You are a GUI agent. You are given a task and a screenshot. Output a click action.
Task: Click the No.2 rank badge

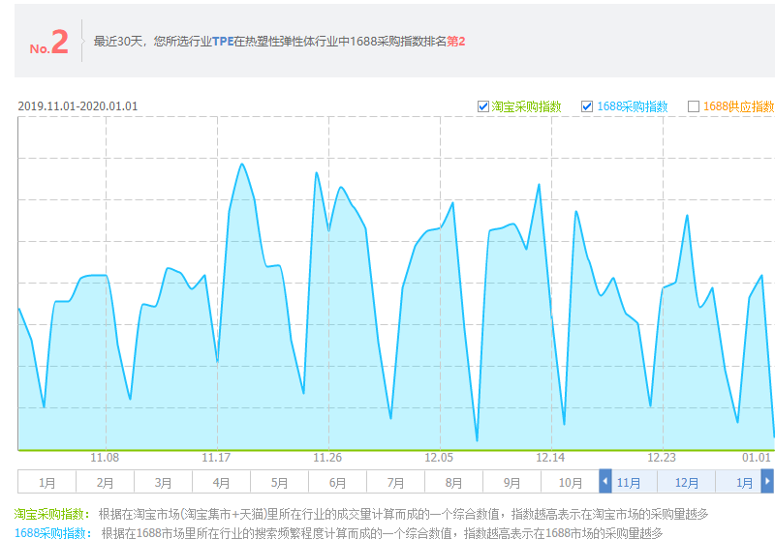[x=49, y=42]
